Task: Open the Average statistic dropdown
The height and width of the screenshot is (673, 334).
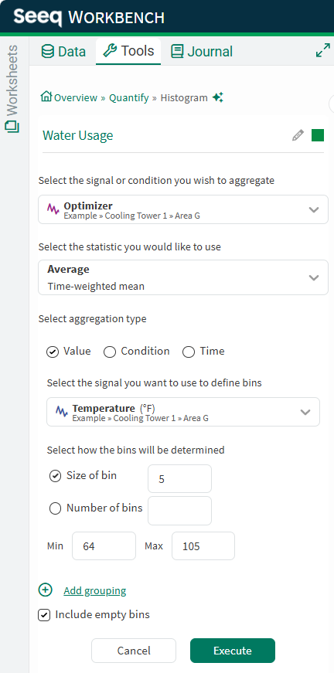Action: click(x=183, y=277)
